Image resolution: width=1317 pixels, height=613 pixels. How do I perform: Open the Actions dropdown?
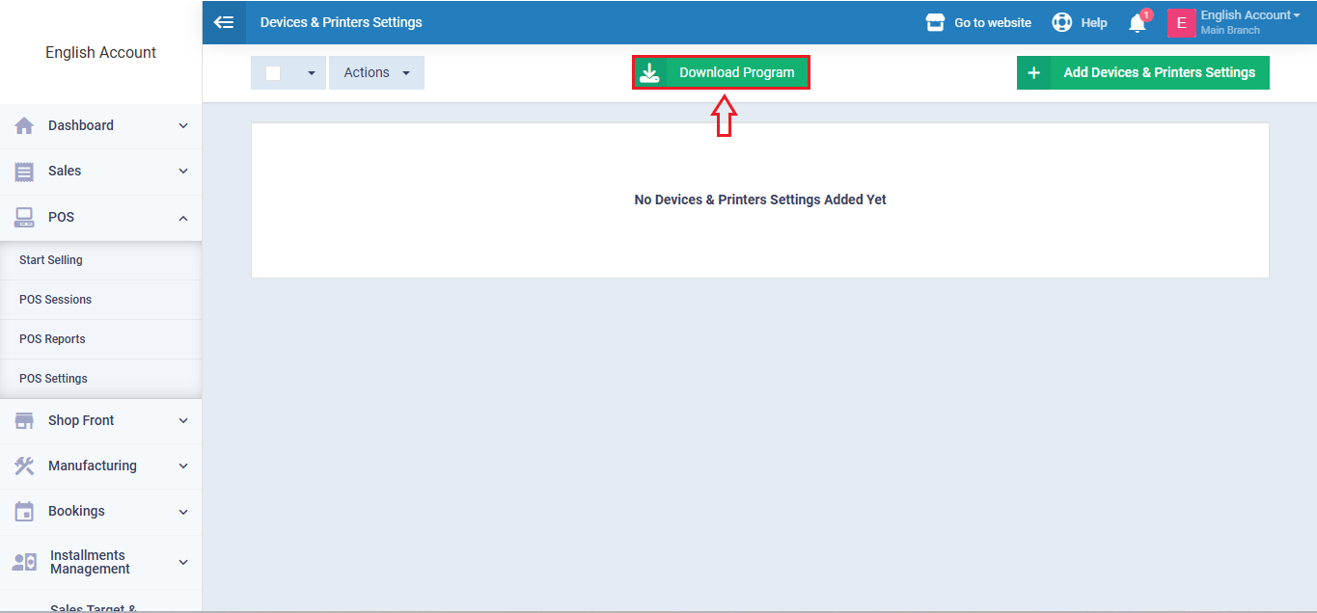click(376, 73)
